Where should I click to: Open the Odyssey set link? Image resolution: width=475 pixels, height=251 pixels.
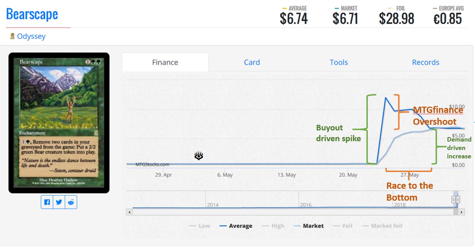[31, 36]
